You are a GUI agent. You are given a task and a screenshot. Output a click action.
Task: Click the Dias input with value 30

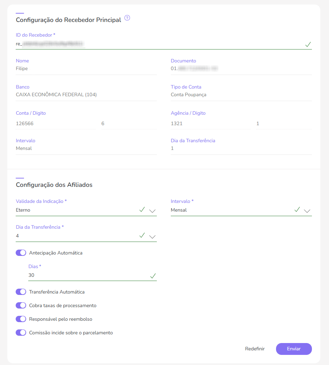click(87, 275)
